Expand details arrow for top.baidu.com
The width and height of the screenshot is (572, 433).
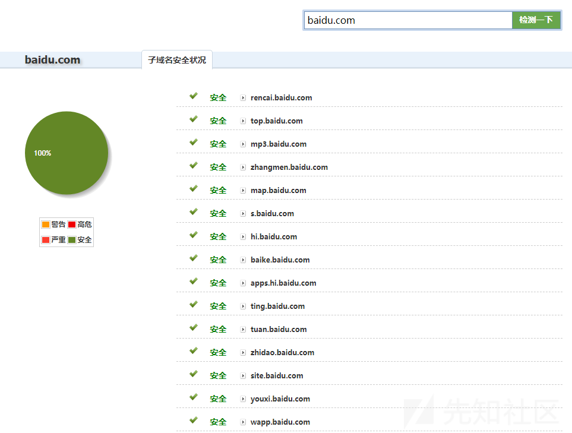pos(243,121)
